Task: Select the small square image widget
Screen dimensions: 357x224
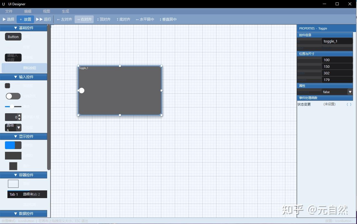Action: [x=13, y=166]
